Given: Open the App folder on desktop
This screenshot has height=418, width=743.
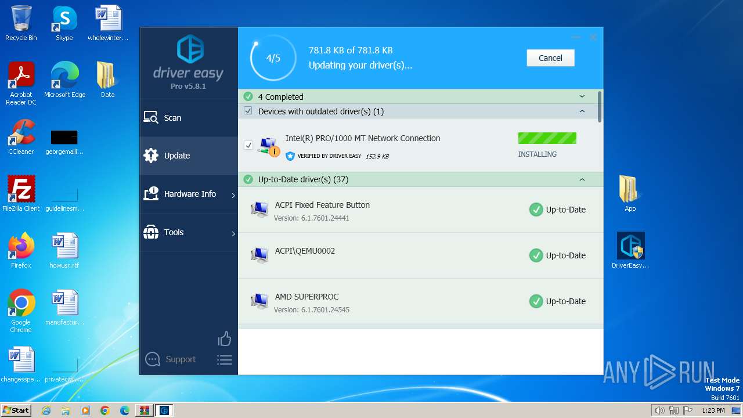Looking at the screenshot, I should (x=630, y=194).
